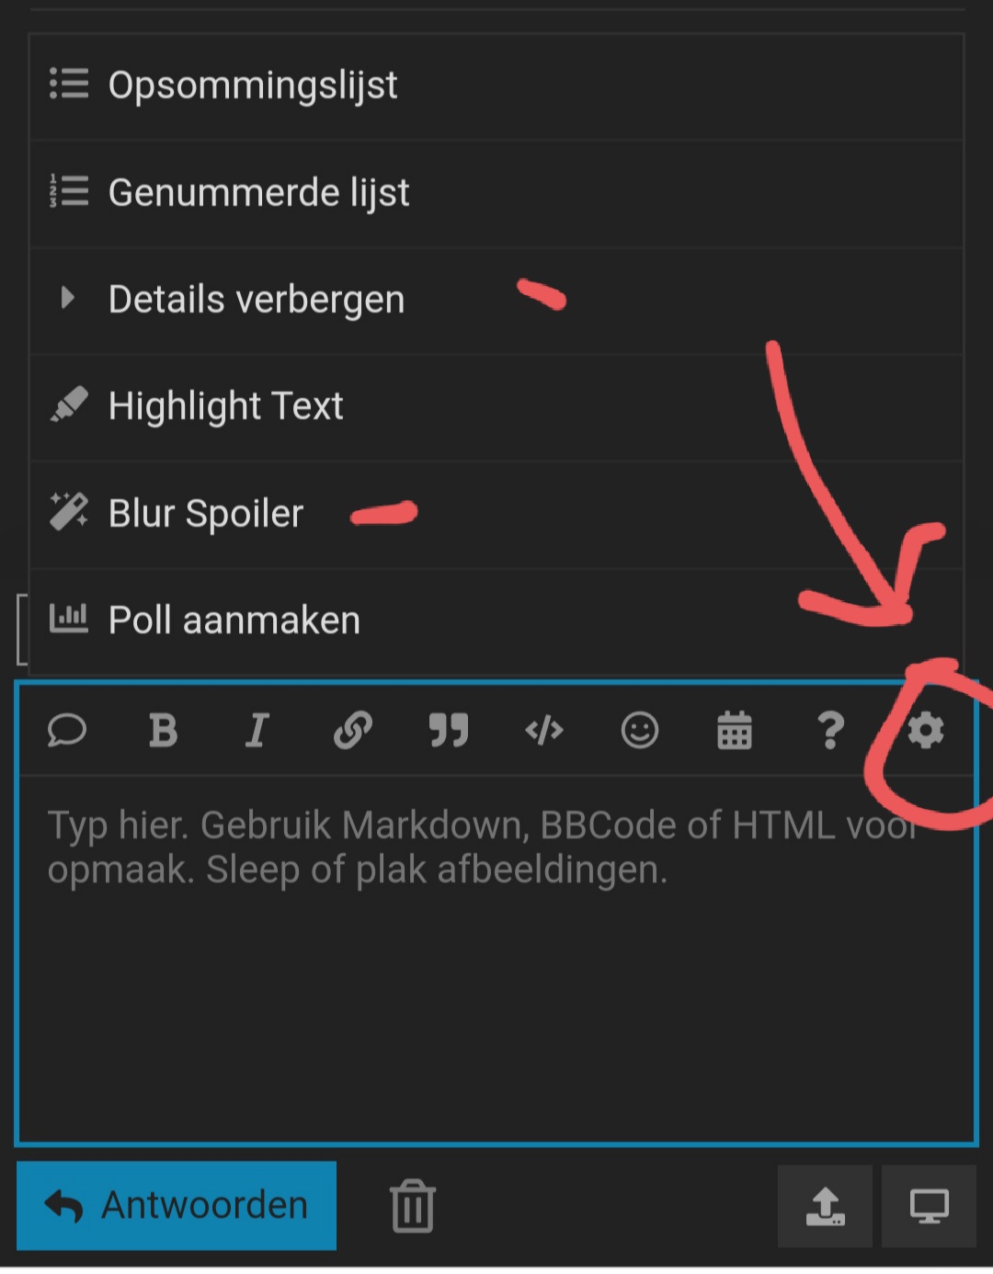
Task: Choose the Highlight Text option
Action: tap(496, 407)
